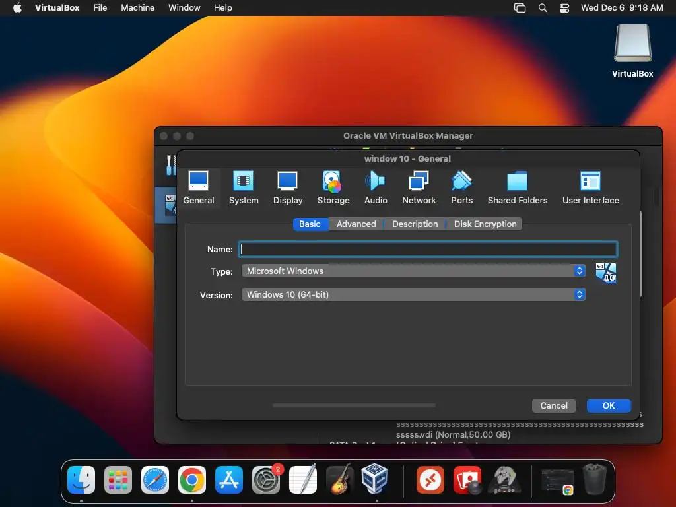Expand the Type dropdown showing Microsoft Windows
676x507 pixels.
tap(413, 271)
